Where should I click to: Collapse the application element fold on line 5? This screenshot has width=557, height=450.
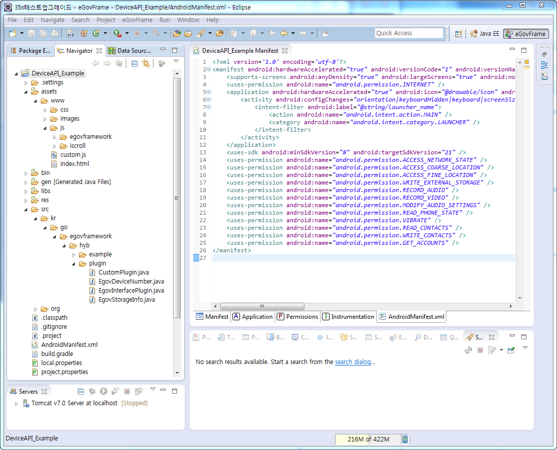208,92
